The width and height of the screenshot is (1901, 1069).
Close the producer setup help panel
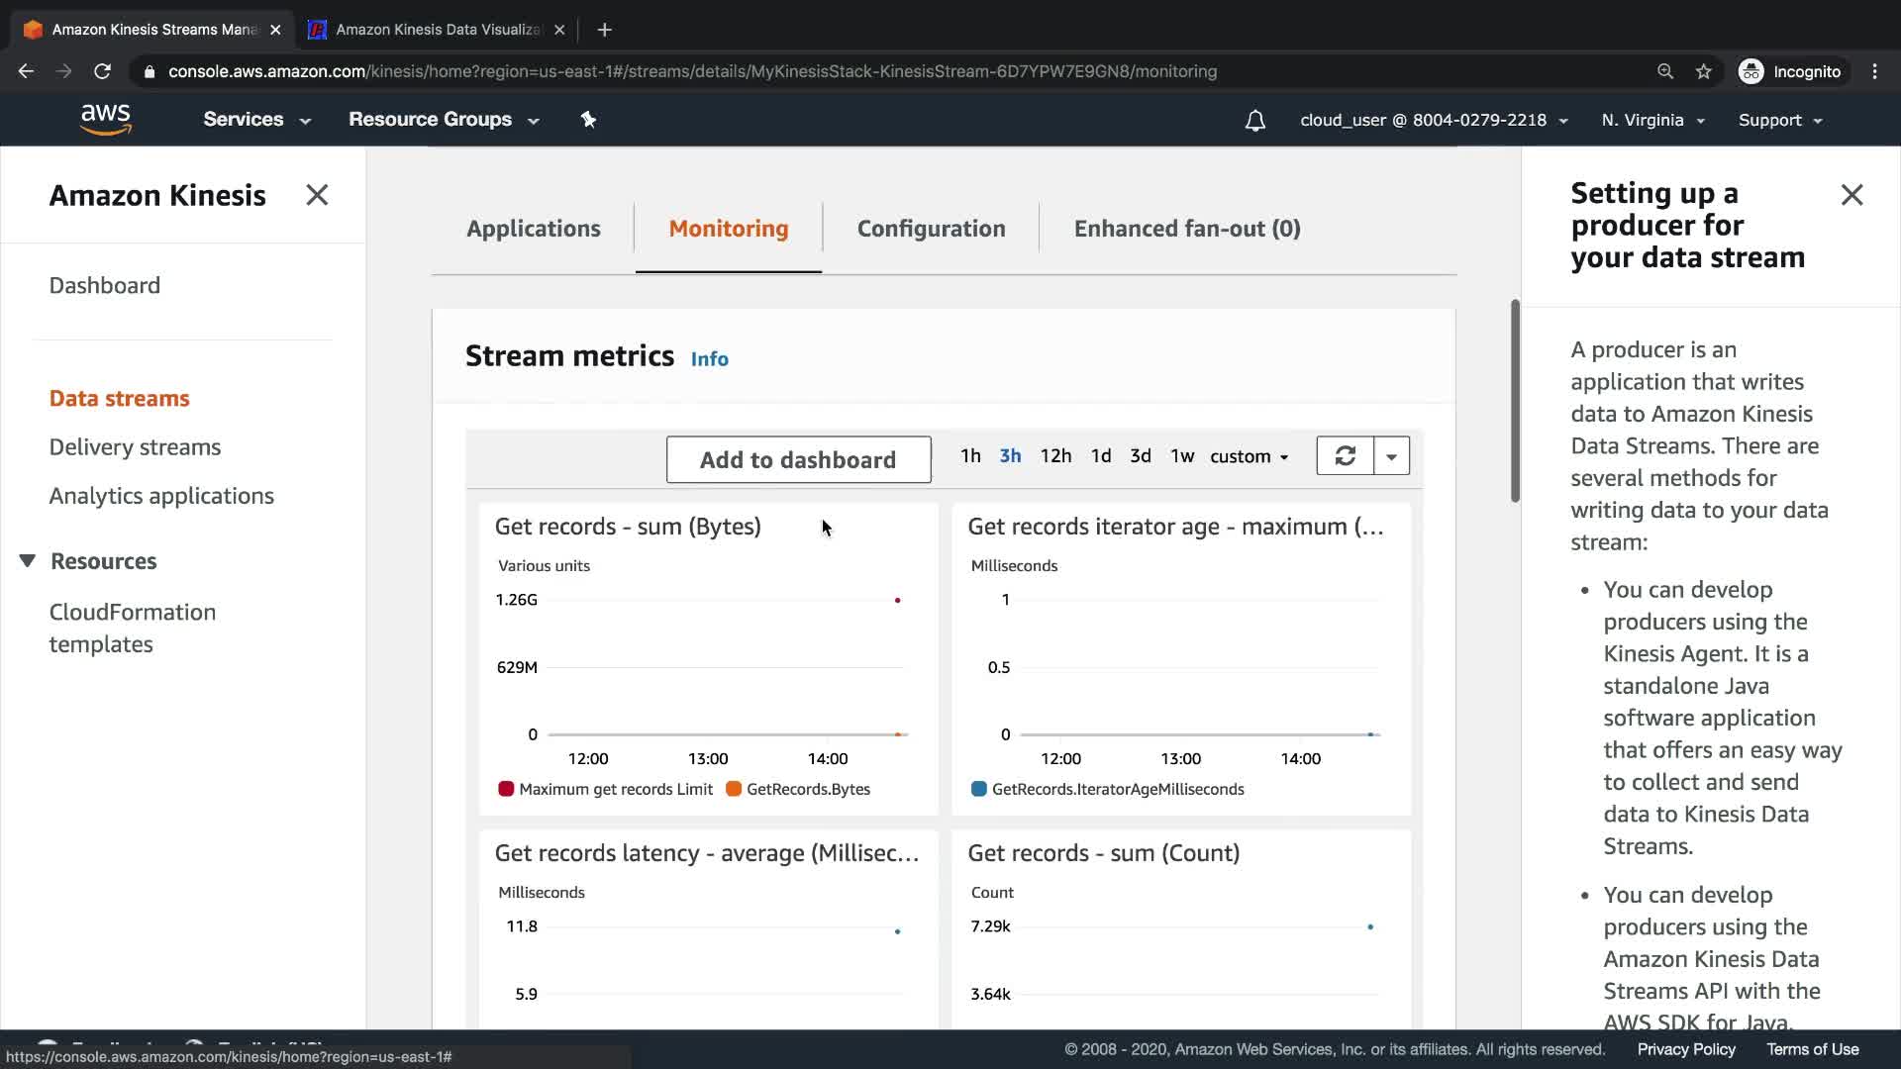coord(1851,195)
